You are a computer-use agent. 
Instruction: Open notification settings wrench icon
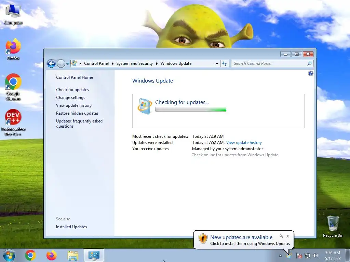pyautogui.click(x=281, y=236)
